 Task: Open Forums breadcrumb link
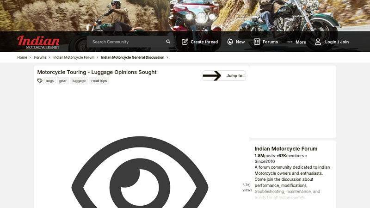(40, 57)
